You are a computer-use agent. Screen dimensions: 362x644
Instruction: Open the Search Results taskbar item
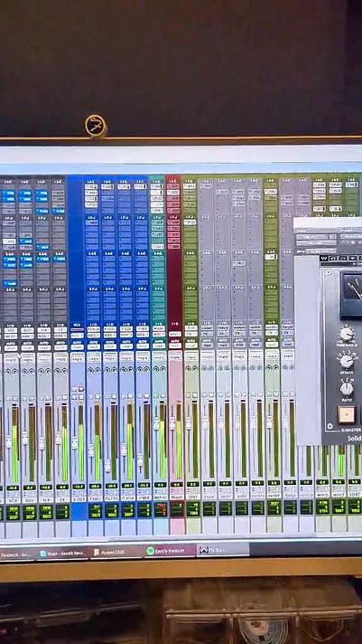[x=62, y=554]
